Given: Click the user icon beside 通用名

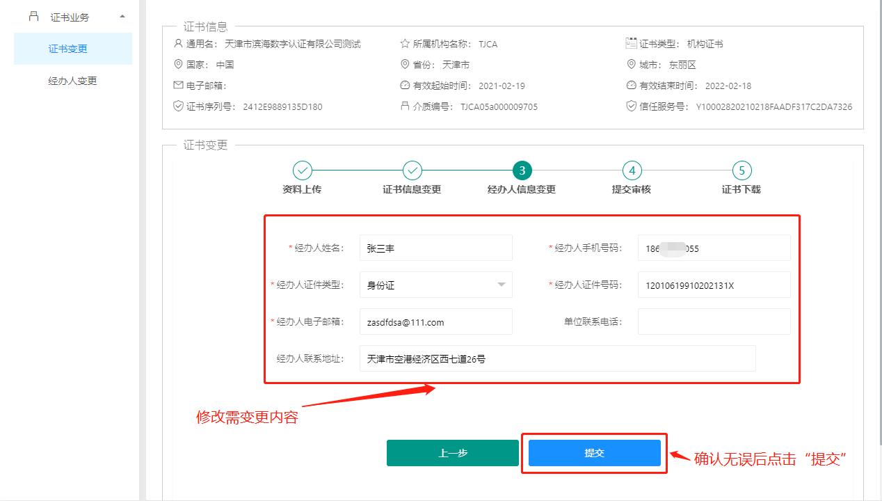Looking at the screenshot, I should pyautogui.click(x=178, y=44).
